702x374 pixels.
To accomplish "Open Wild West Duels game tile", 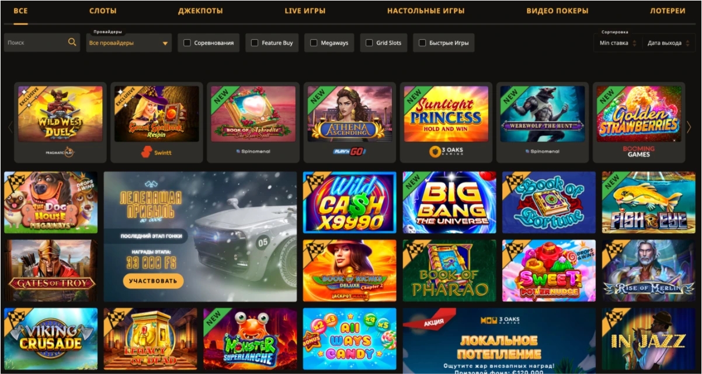I will click(60, 122).
